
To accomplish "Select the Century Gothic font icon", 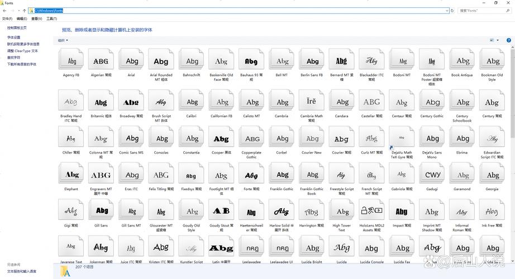I will pyautogui.click(x=432, y=100).
